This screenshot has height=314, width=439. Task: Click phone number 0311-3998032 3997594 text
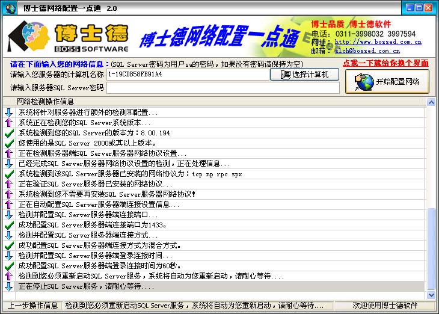[x=375, y=34]
